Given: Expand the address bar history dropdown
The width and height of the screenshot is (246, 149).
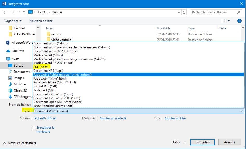Looking at the screenshot, I should (179, 12).
